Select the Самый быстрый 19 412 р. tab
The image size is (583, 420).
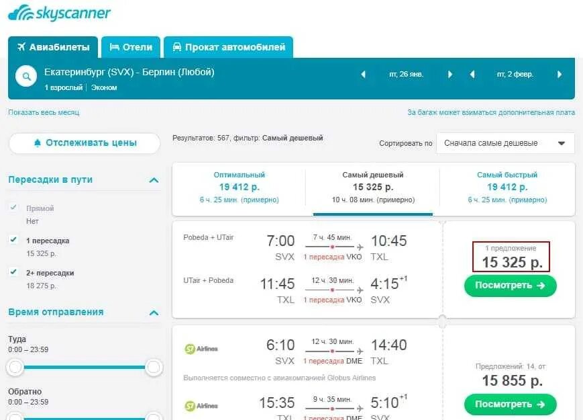click(x=507, y=187)
